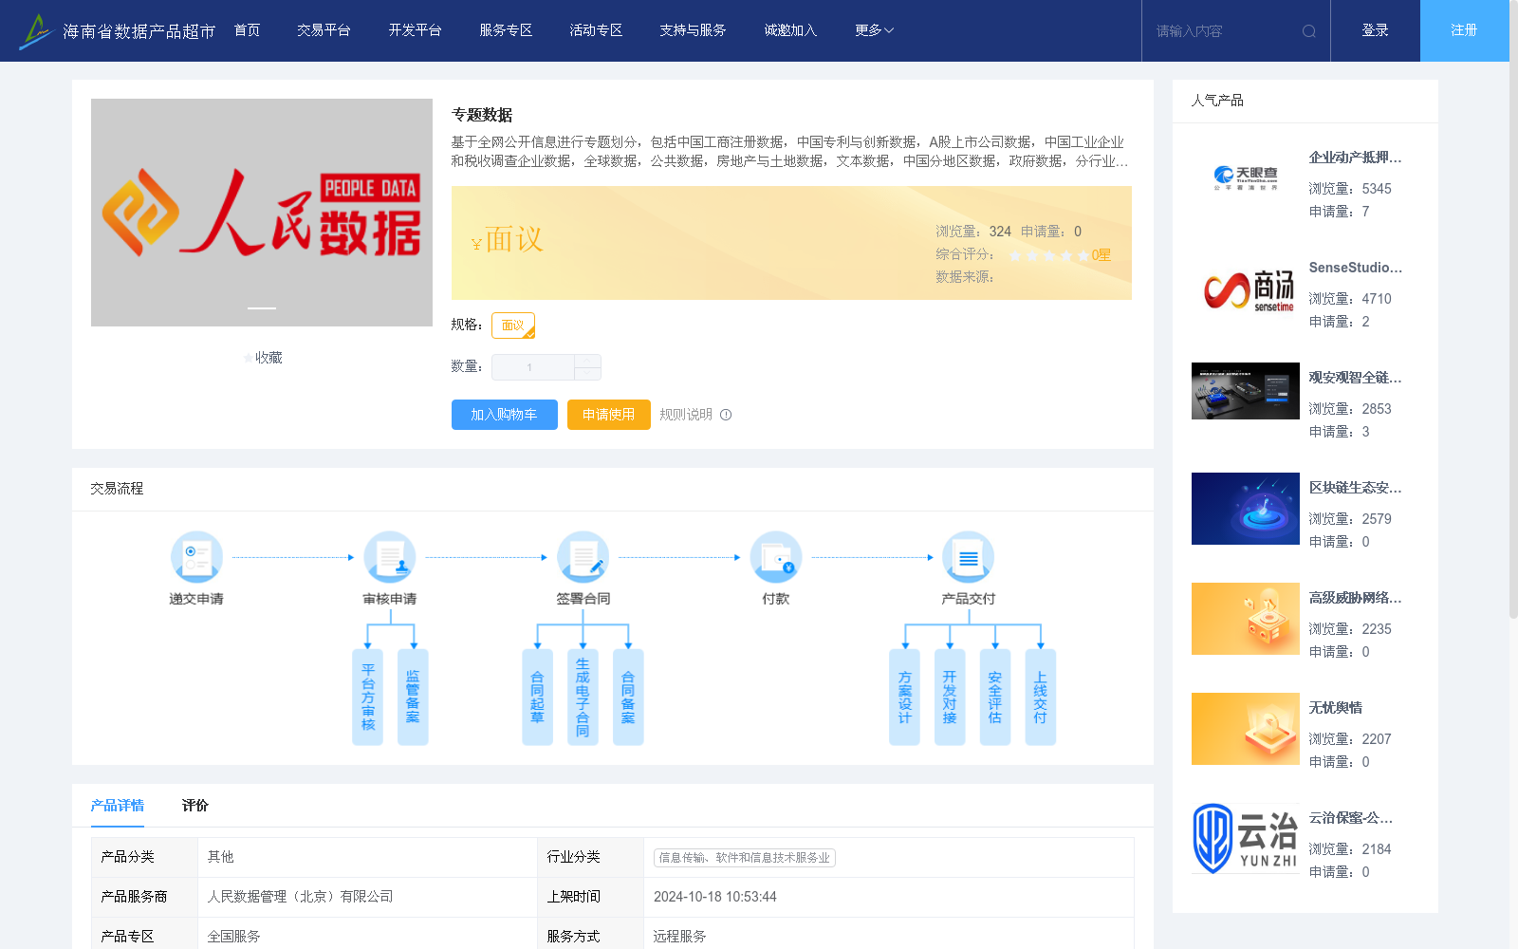Switch to the 产品详情 tab
The height and width of the screenshot is (949, 1518).
pyautogui.click(x=118, y=806)
